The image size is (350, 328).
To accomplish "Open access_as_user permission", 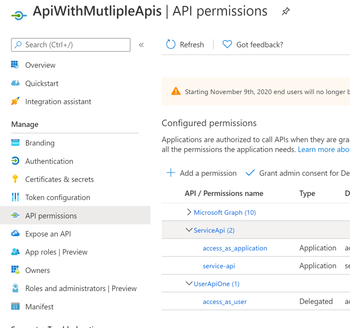I will pyautogui.click(x=225, y=302).
